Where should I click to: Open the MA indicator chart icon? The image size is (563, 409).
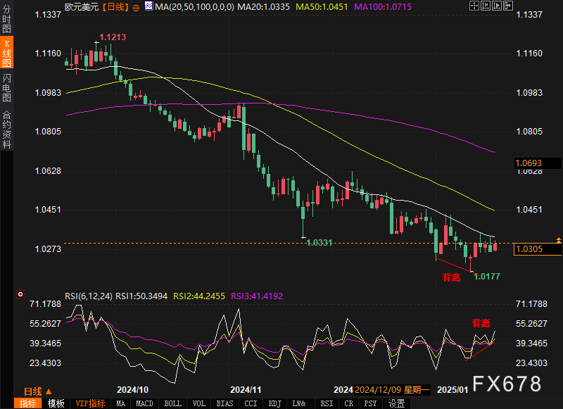coord(148,6)
